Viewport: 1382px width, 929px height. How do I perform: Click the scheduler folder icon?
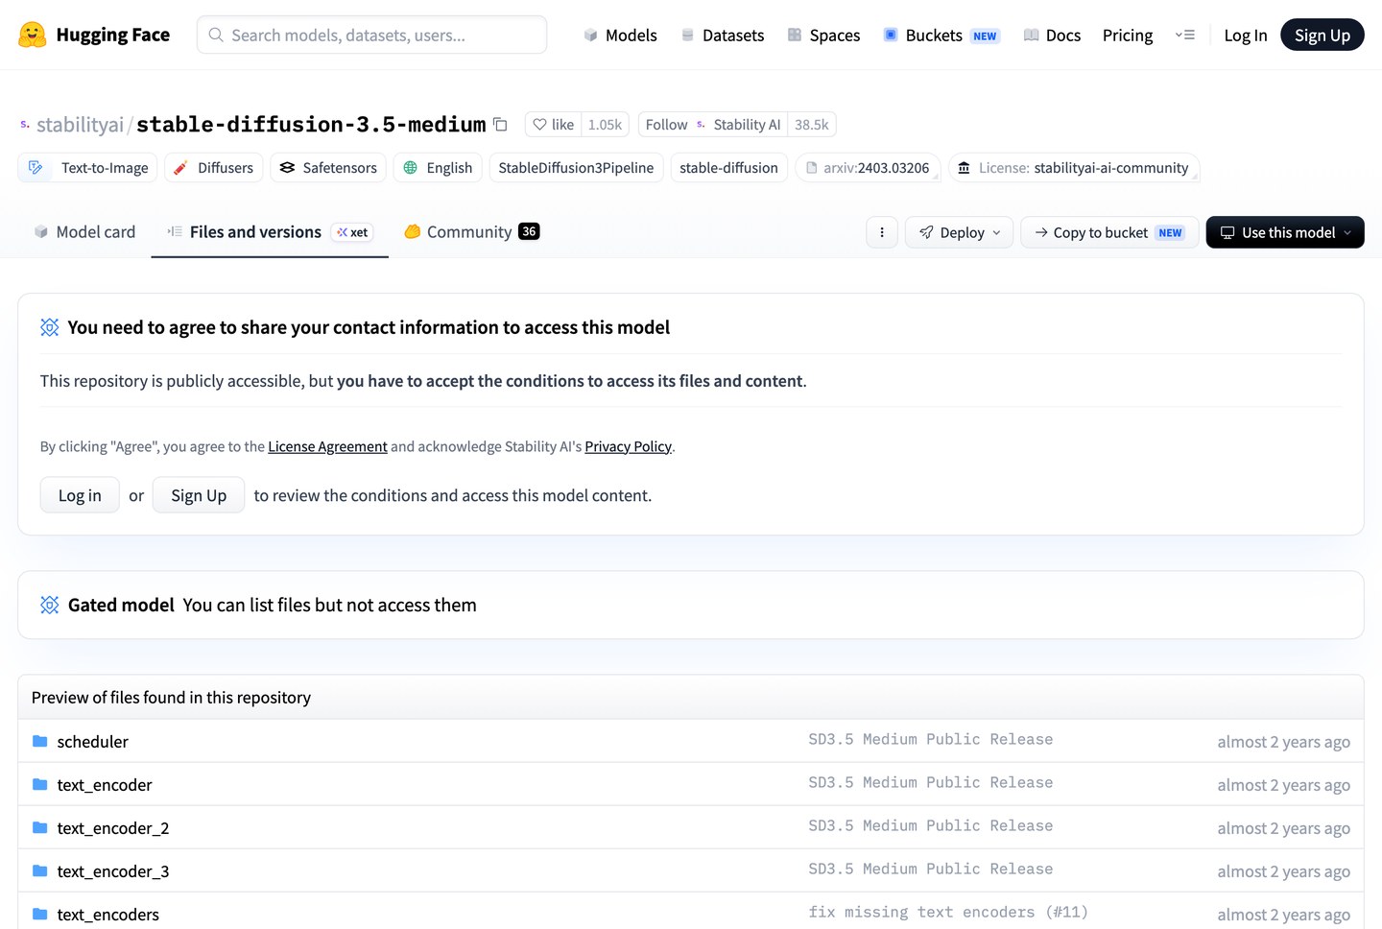pos(39,741)
